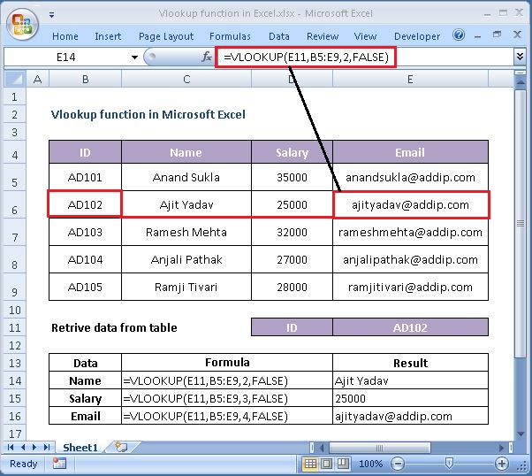Click the Insert Worksheet icon

[x=121, y=447]
